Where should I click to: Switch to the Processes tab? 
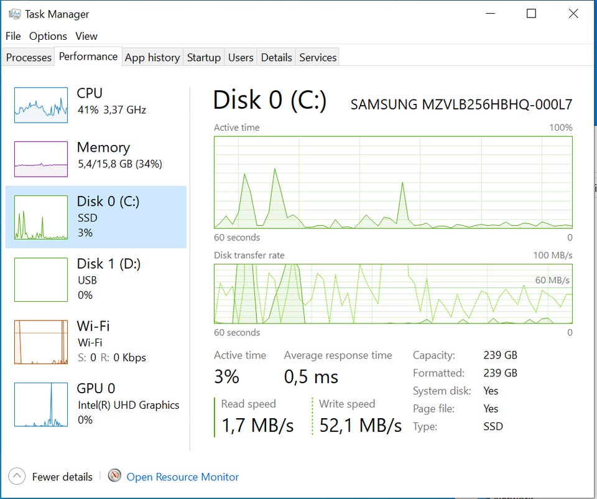point(29,57)
